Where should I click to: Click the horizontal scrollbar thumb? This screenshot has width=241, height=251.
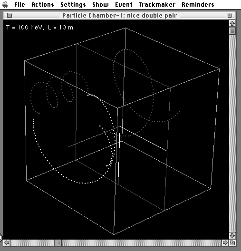tap(58, 243)
